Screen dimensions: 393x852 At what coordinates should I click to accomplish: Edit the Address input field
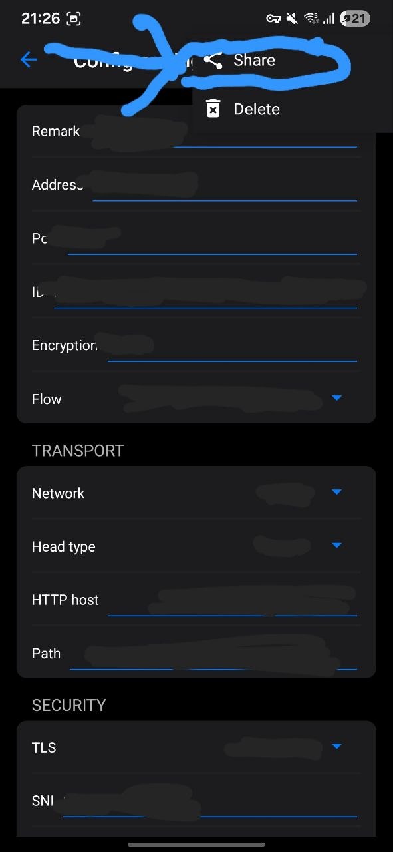point(224,186)
